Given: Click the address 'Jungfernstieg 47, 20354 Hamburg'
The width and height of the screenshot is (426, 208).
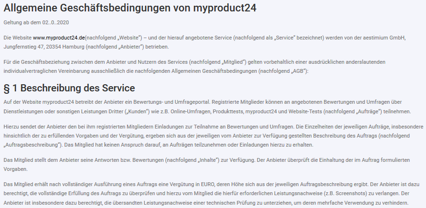Looking at the screenshot, I should (44, 47).
